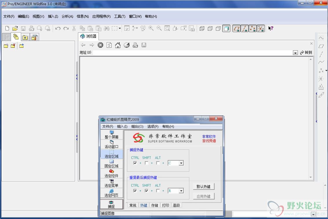
Task: Select the datum plane tool on right toolbar
Action: pos(321,46)
